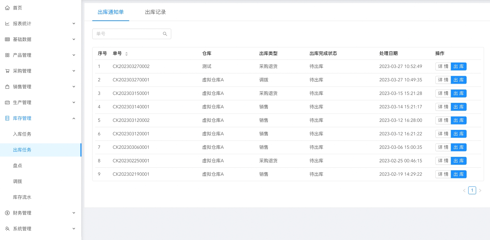Click date 2023-02-19 14:29:22

(x=401, y=174)
